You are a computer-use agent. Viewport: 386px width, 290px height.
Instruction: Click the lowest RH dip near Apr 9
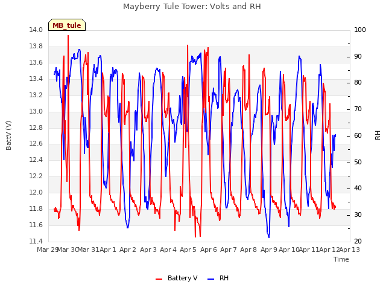coord(269,237)
